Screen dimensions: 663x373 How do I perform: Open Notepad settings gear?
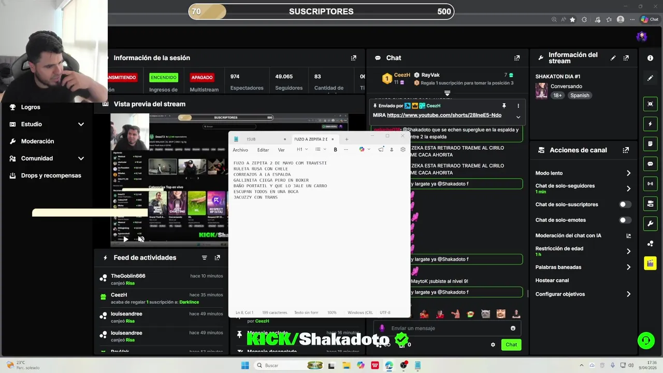point(403,150)
